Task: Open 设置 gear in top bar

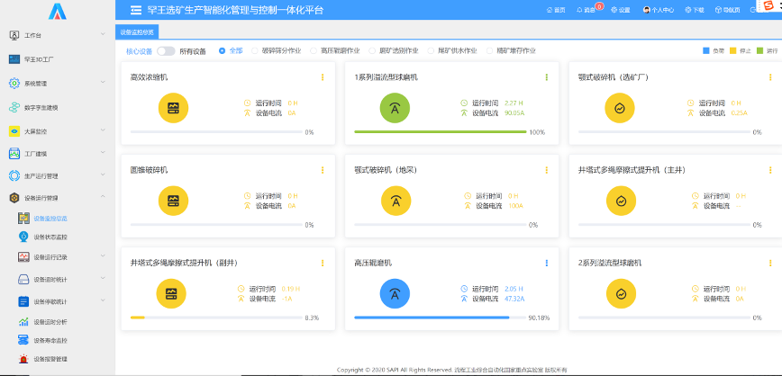Action: (x=620, y=10)
